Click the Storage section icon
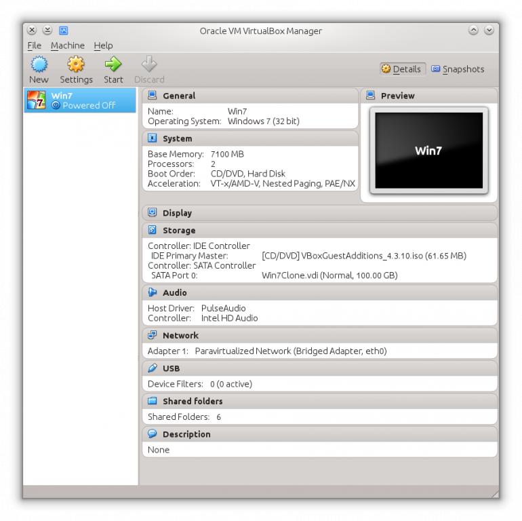The width and height of the screenshot is (522, 521). pos(153,231)
